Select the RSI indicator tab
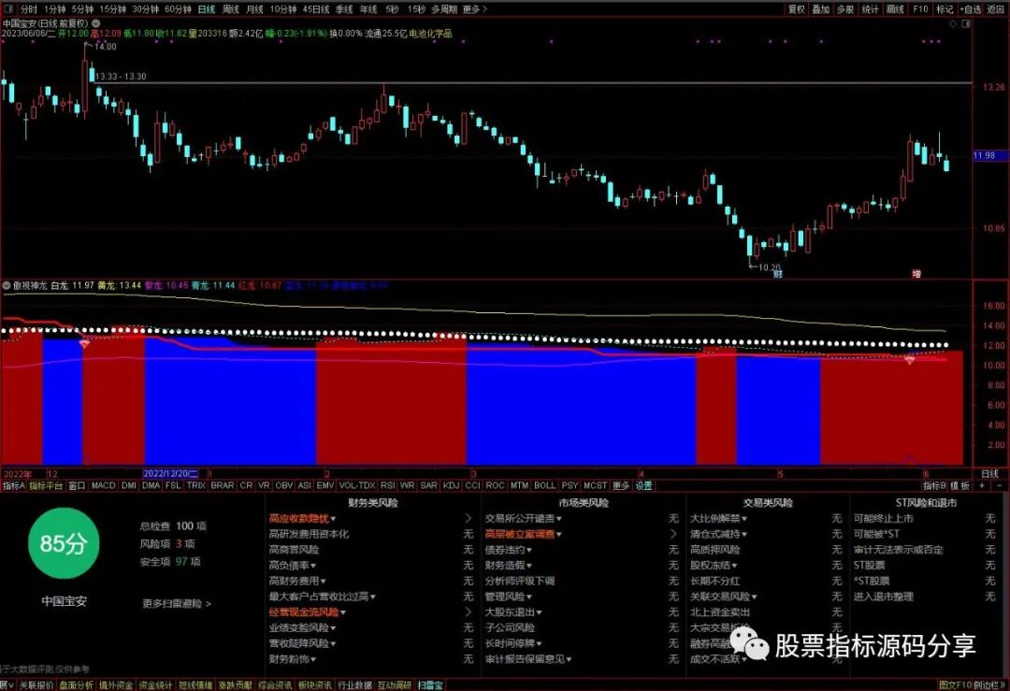The image size is (1010, 691). (388, 485)
